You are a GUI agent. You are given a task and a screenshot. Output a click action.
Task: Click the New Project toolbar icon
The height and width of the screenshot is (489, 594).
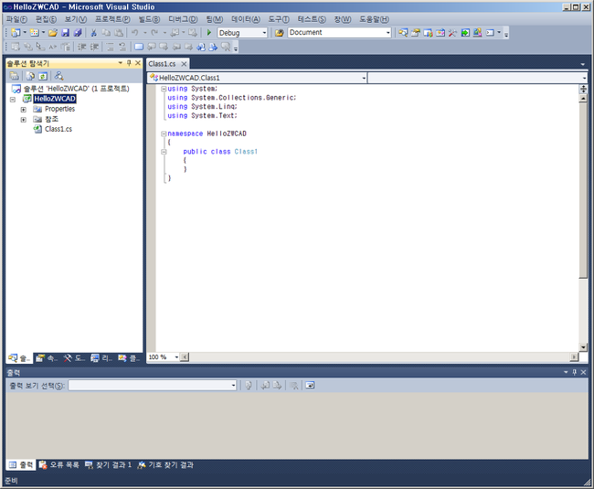click(16, 33)
